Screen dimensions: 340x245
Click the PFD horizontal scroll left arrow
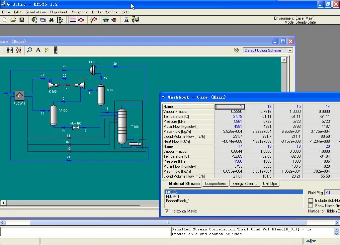(x=3, y=203)
